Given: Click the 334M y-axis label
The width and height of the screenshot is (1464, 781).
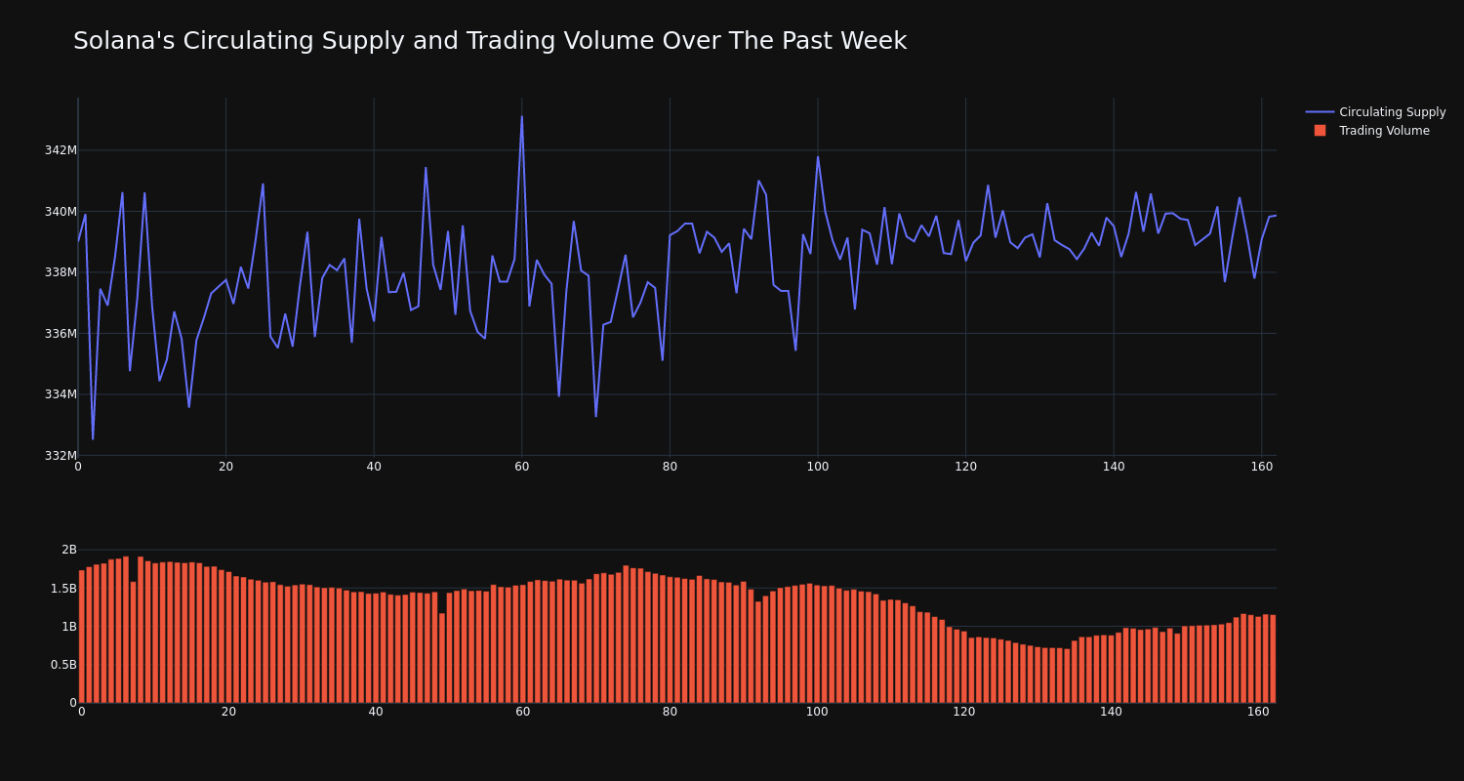Looking at the screenshot, I should (x=61, y=394).
